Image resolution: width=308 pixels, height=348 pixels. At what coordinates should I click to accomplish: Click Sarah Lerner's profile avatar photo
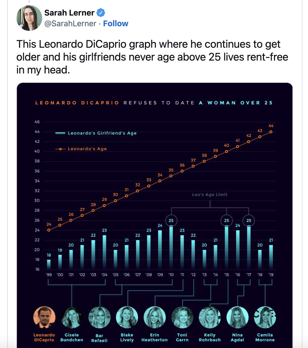click(x=29, y=18)
